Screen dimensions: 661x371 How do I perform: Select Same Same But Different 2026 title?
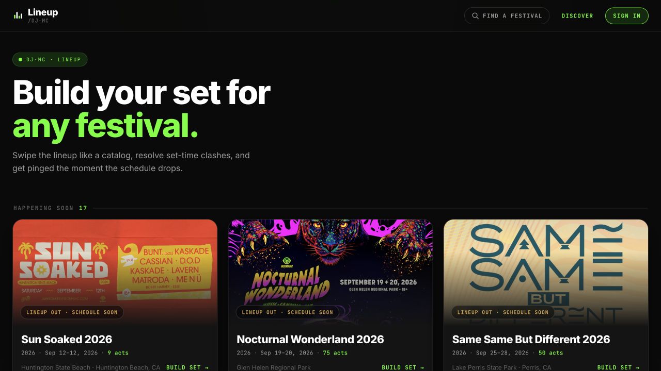click(x=531, y=339)
